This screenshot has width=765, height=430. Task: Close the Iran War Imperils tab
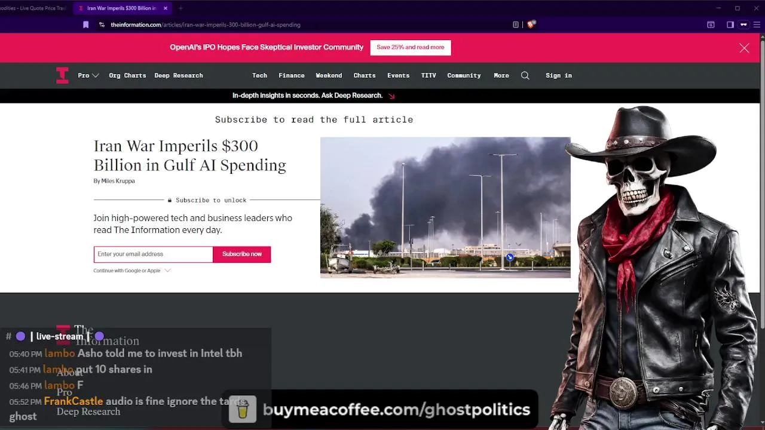[x=166, y=8]
